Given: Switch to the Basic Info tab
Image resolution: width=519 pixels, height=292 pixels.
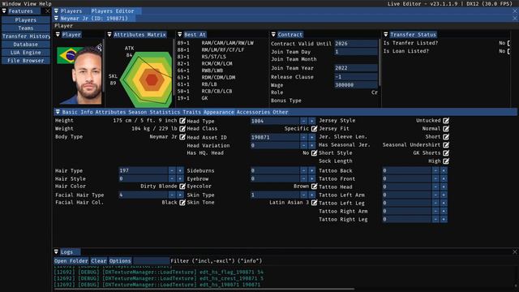Looking at the screenshot, I should (78, 112).
